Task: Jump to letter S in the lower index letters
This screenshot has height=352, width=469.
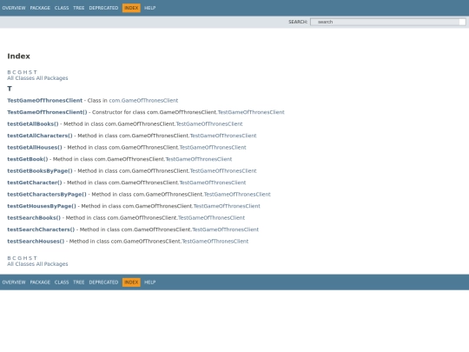Action: pyautogui.click(x=30, y=258)
